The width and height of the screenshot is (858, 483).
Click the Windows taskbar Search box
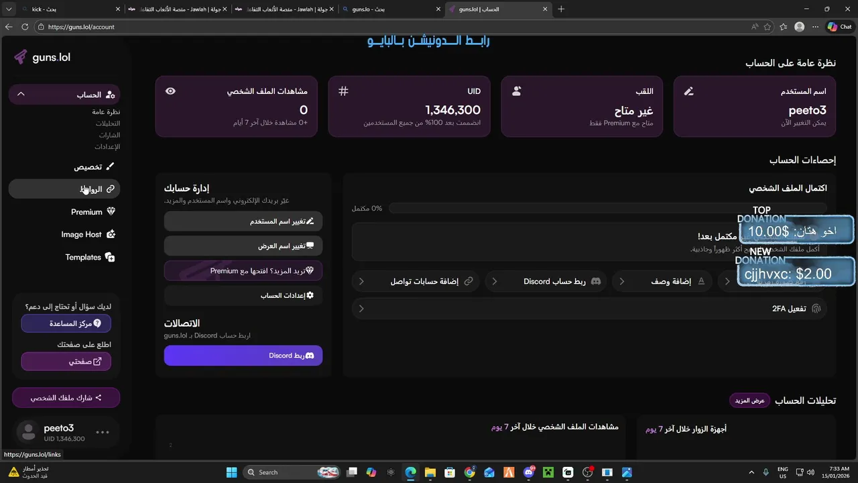[x=291, y=472]
